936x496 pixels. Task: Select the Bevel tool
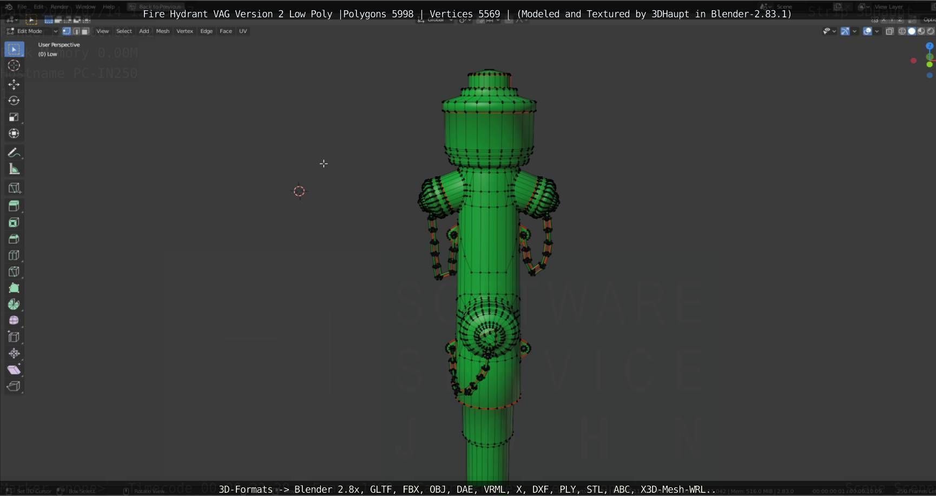click(14, 239)
